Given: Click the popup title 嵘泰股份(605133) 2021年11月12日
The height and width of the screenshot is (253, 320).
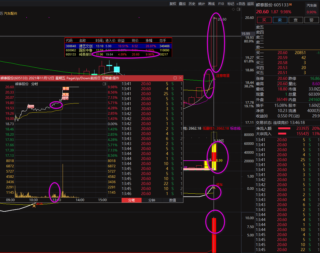Looking at the screenshot, I should tap(27, 78).
